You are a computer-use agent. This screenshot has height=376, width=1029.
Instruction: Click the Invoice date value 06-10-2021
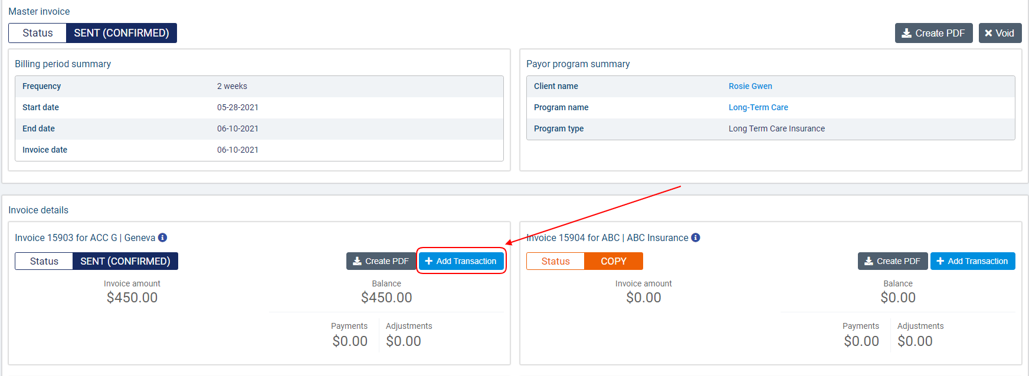pos(238,150)
